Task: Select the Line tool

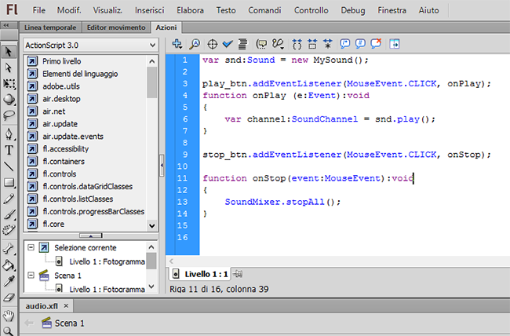Action: (9, 166)
